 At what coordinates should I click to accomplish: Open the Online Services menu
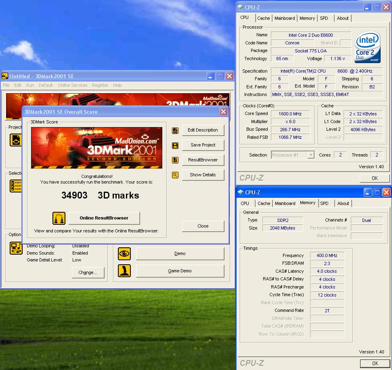coord(73,85)
